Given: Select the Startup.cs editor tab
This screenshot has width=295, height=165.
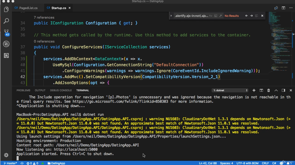Looking at the screenshot, I should [59, 8].
